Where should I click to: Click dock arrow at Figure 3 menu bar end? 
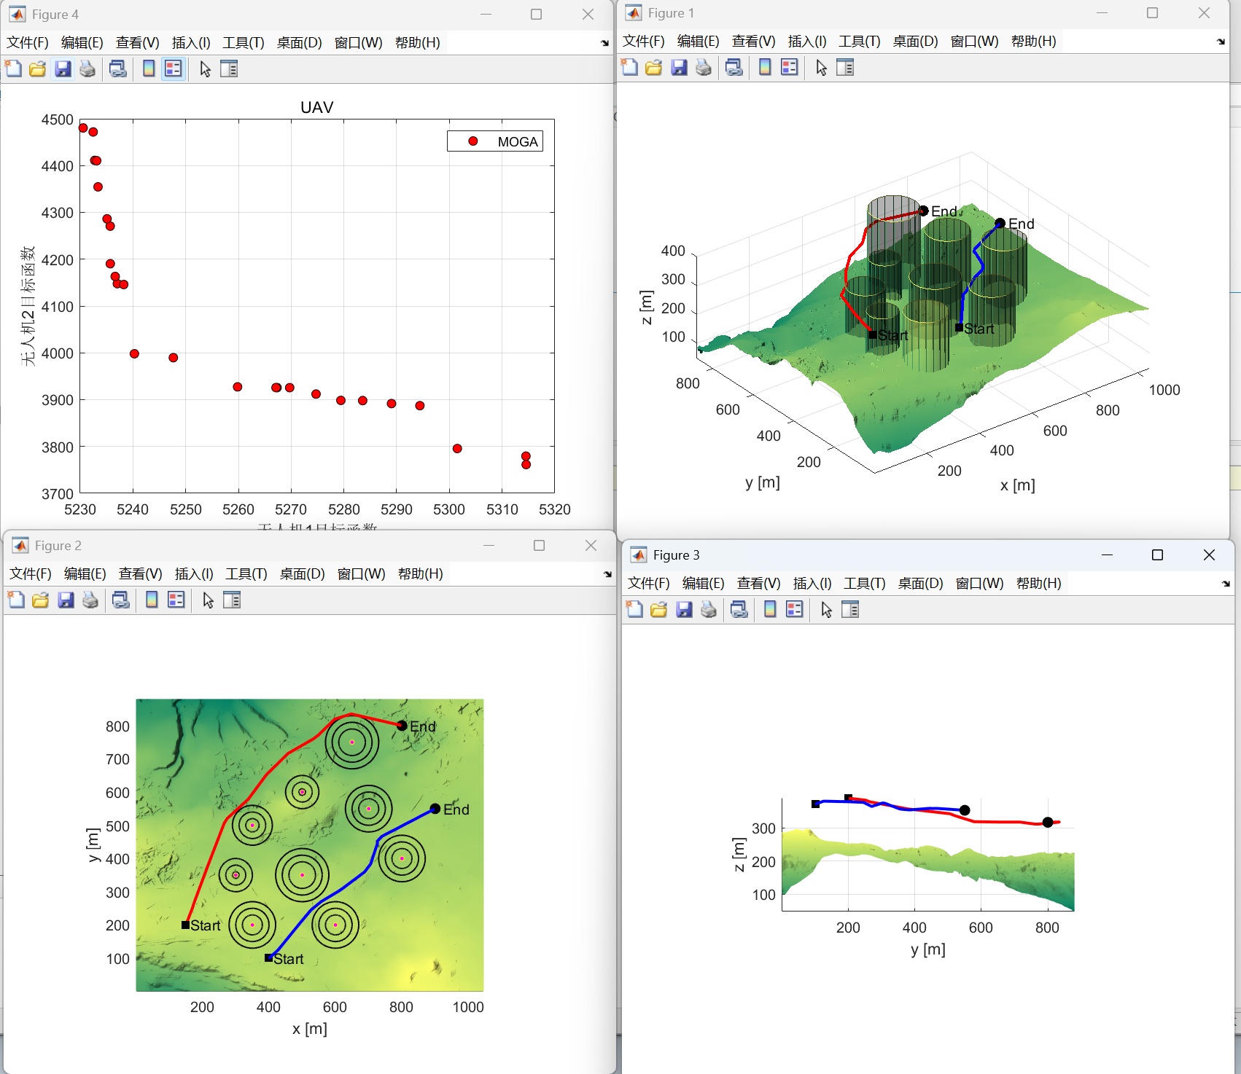[x=1226, y=584]
